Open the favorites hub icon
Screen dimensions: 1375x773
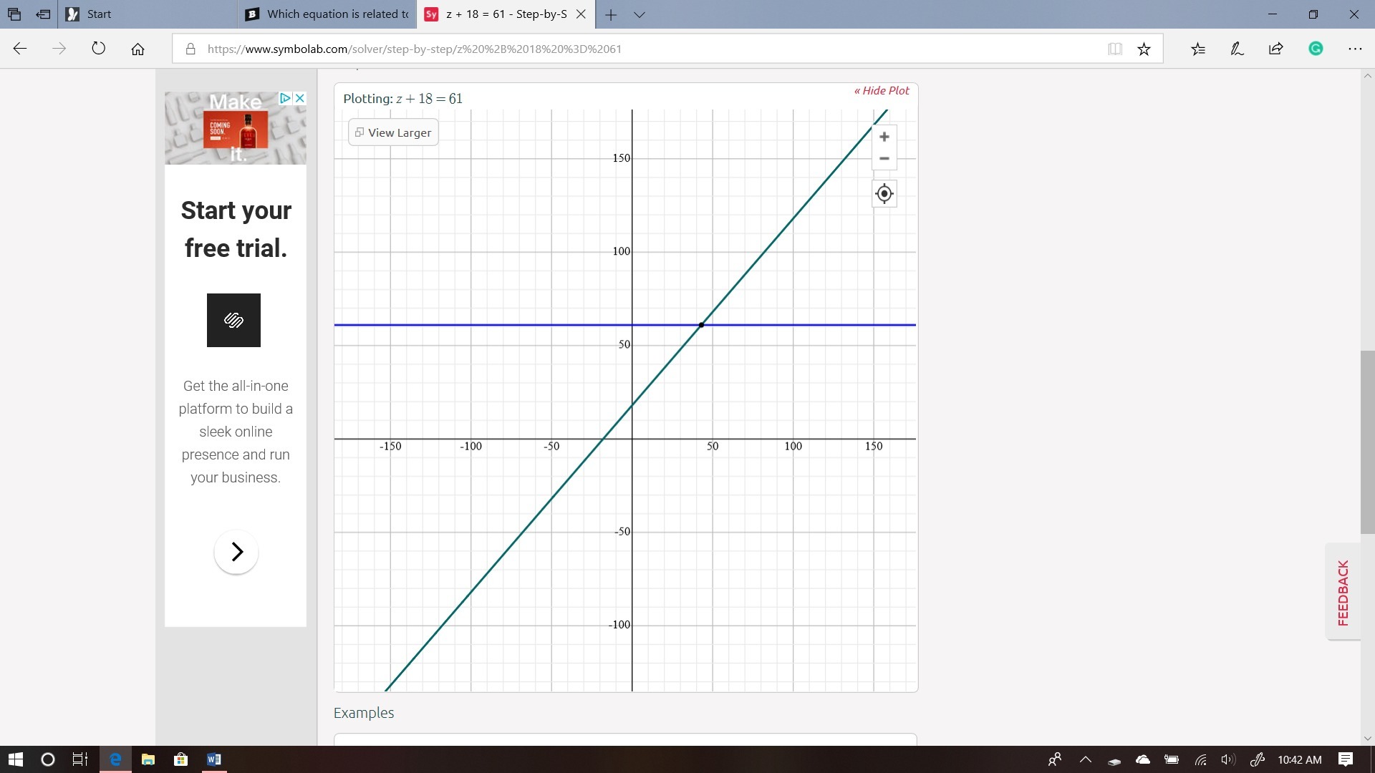click(x=1198, y=49)
